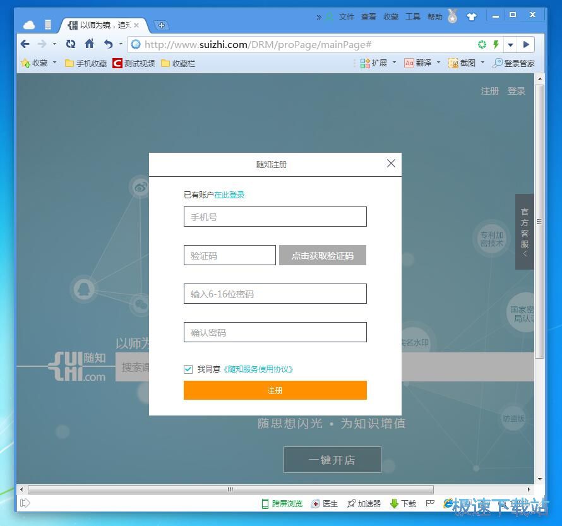Click 登录 at the page top right
This screenshot has width=562, height=526.
click(516, 91)
